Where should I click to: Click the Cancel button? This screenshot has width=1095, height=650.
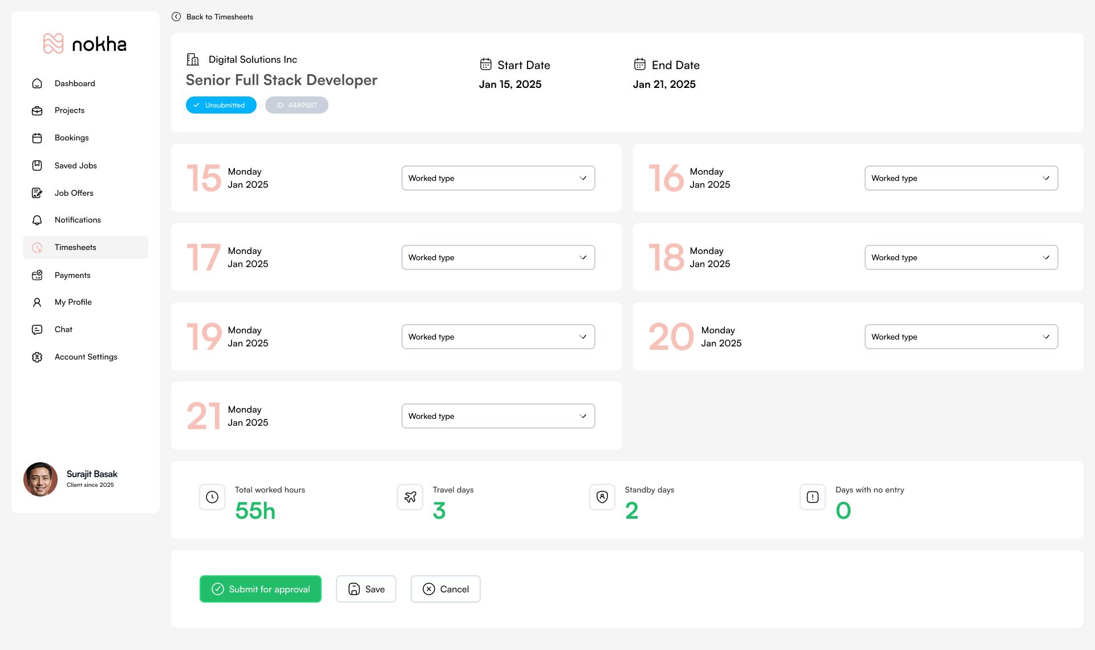(445, 589)
